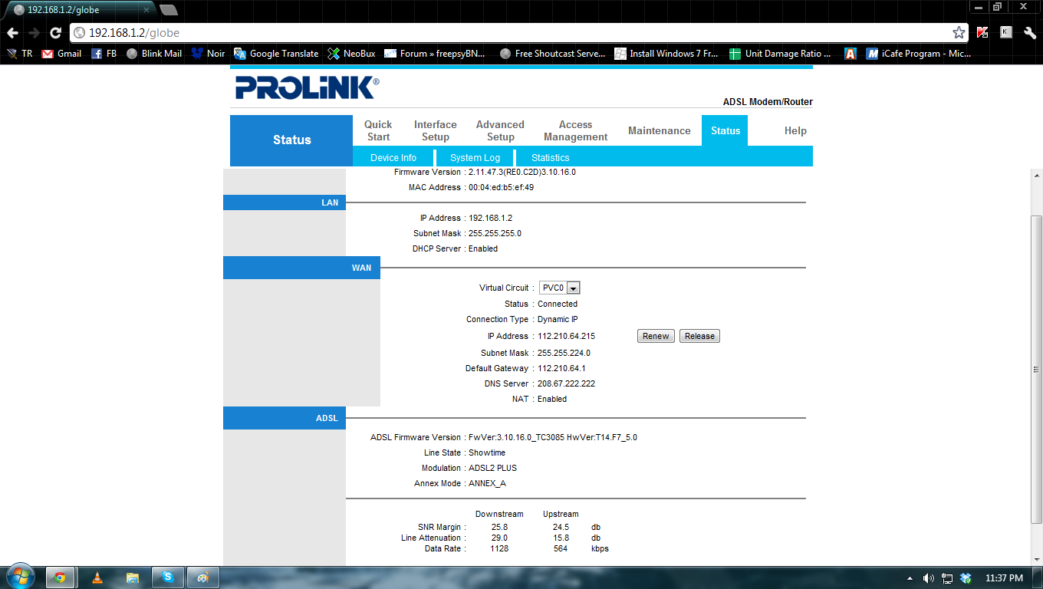Open Skype from the taskbar

click(x=167, y=577)
